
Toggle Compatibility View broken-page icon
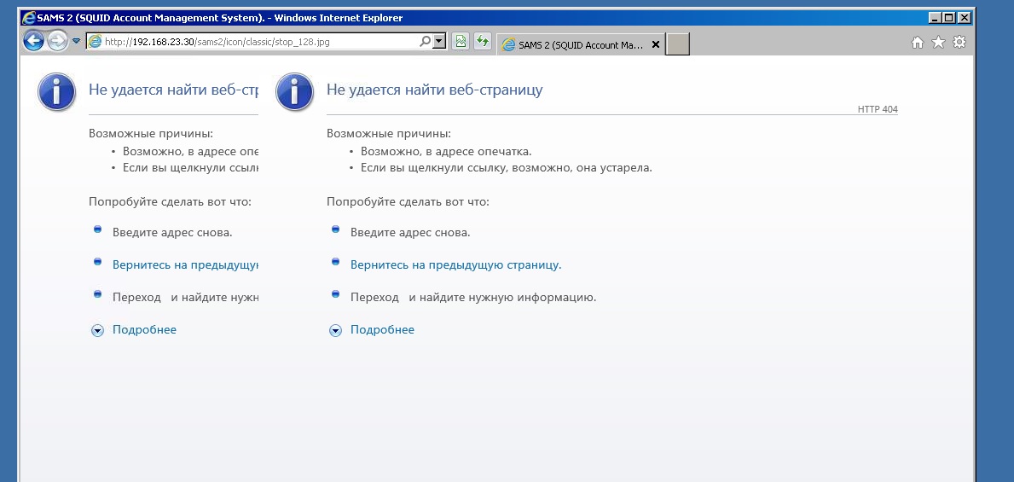tap(461, 42)
